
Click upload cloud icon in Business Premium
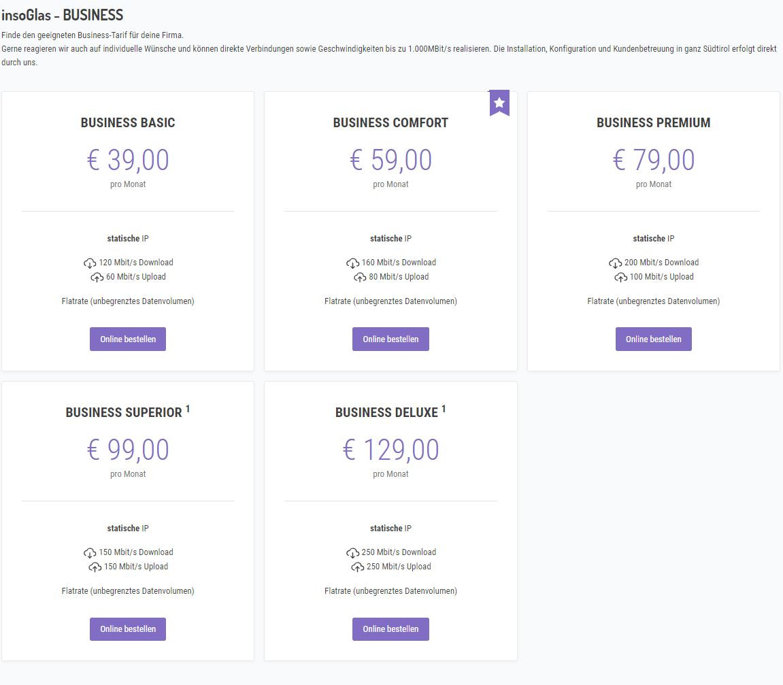pyautogui.click(x=620, y=277)
